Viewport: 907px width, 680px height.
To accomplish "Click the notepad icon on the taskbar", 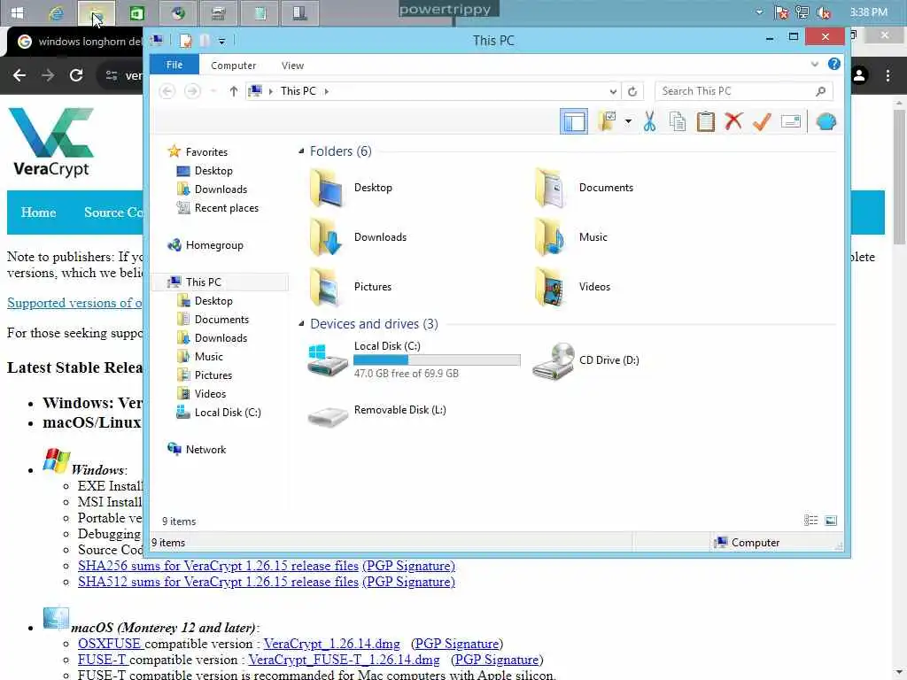I will [260, 13].
